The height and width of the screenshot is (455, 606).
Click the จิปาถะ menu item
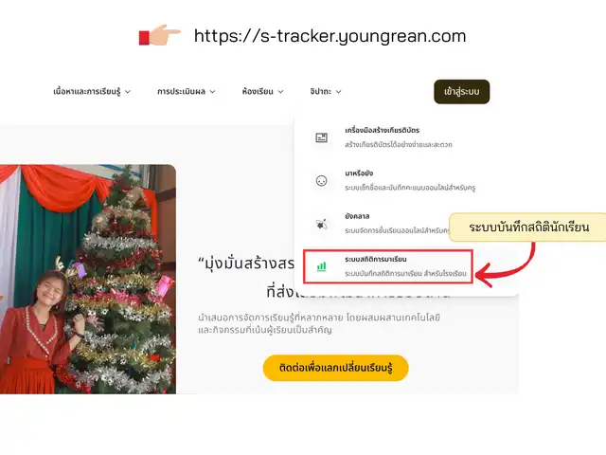(x=326, y=92)
